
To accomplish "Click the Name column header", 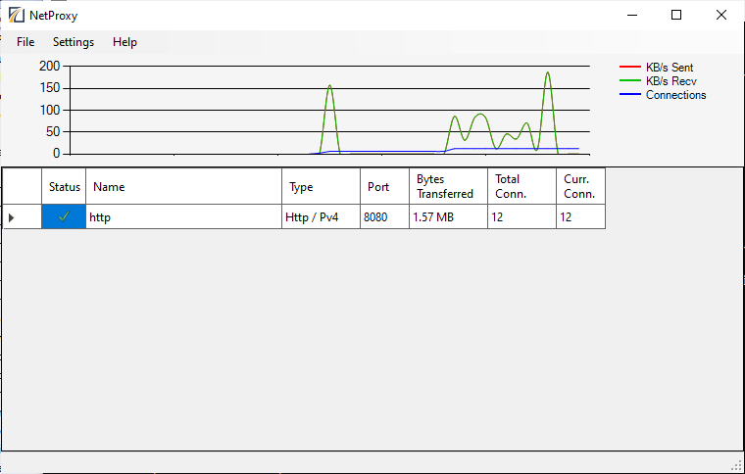I will point(184,186).
